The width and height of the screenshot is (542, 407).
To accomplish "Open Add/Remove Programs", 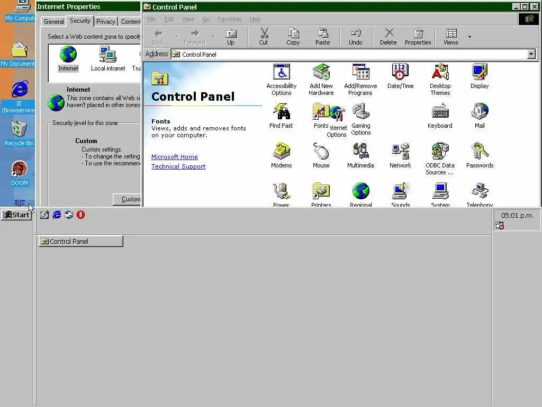I will click(360, 79).
